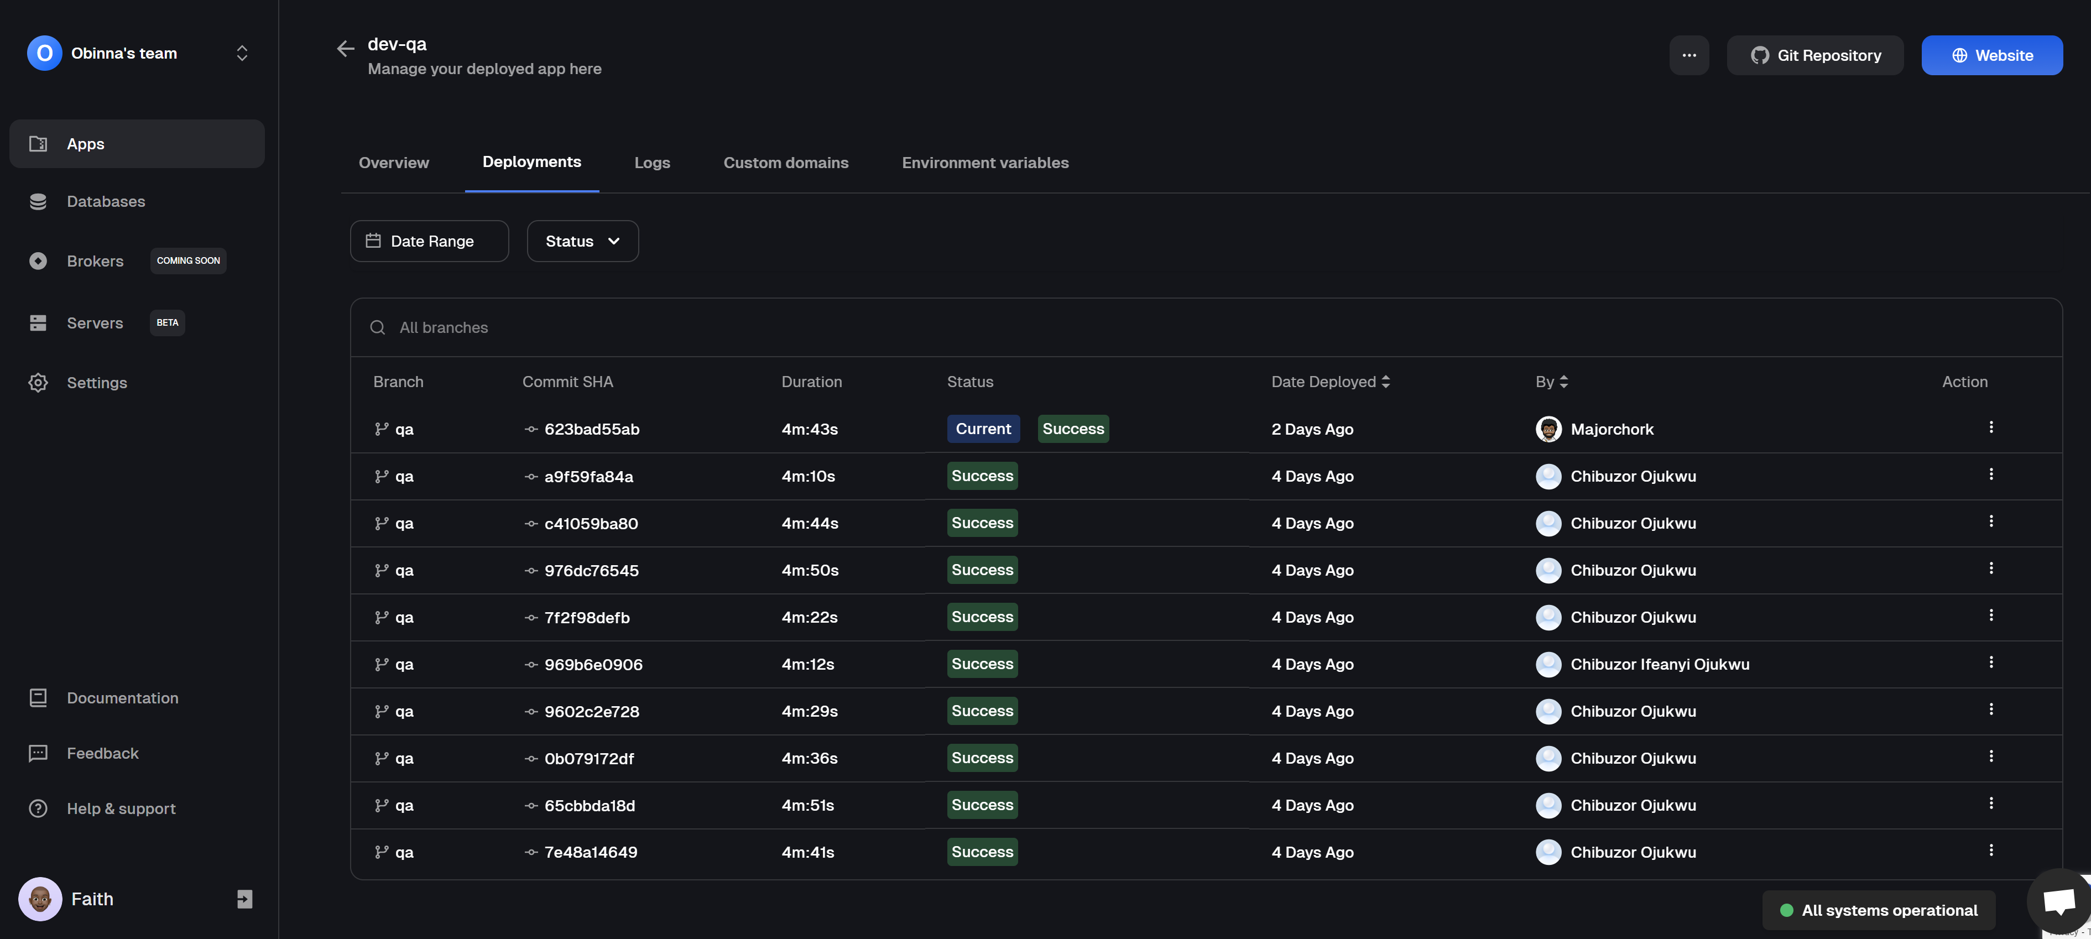Click the Git Repository button
This screenshot has height=939, width=2091.
(1814, 55)
